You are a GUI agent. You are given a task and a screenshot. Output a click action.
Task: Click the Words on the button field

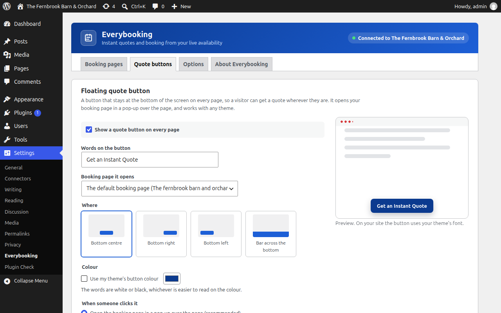pos(150,160)
